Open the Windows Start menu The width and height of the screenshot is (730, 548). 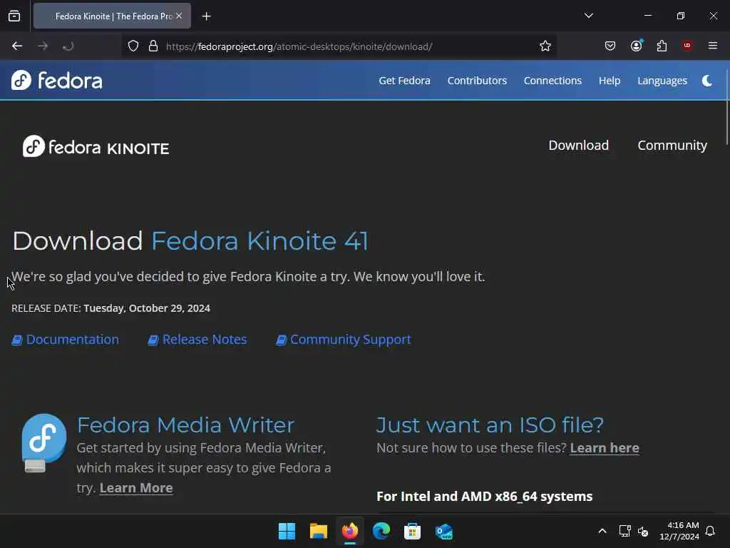click(287, 531)
